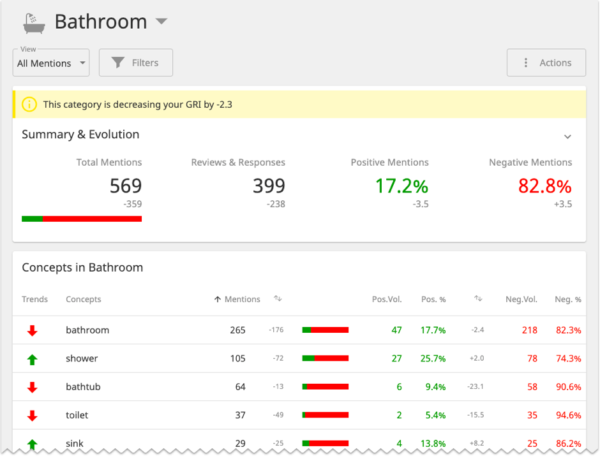The image size is (600, 459).
Task: Click the bathtub category icon
Action: [x=34, y=24]
